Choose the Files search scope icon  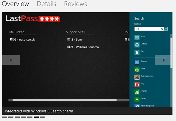(x=137, y=52)
